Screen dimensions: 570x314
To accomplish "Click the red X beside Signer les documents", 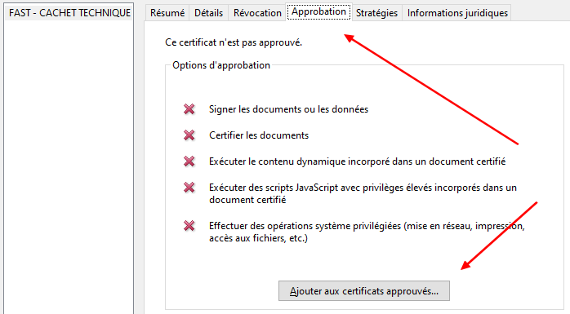I will (189, 109).
